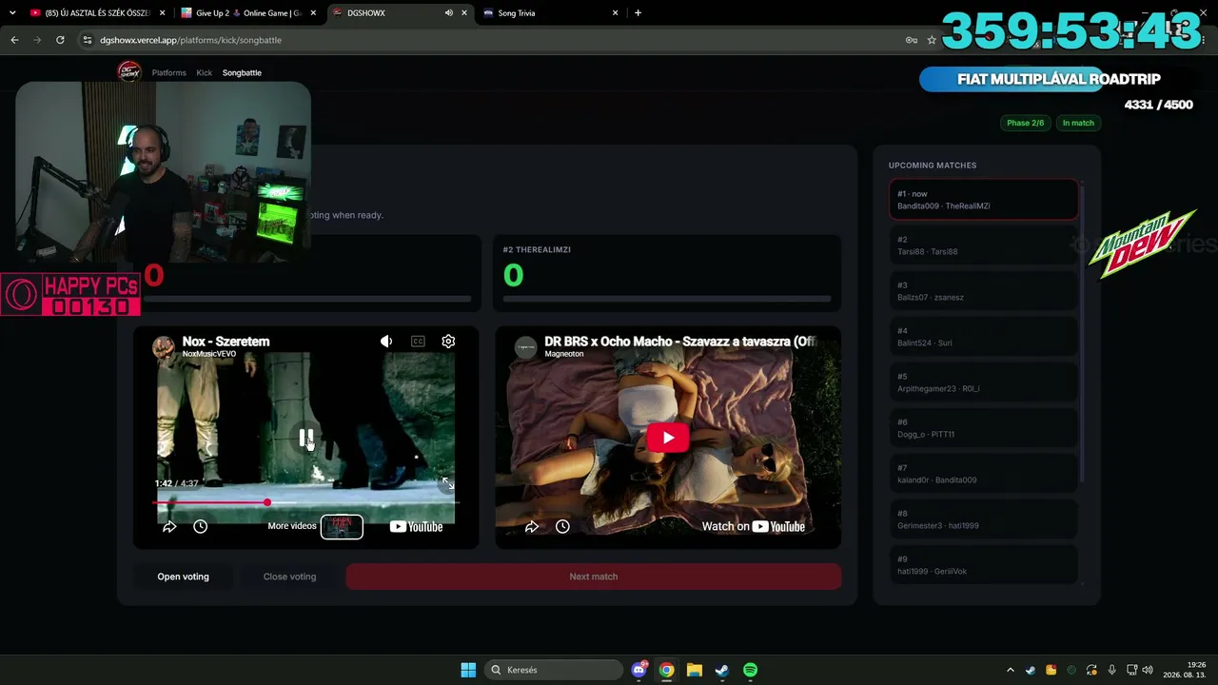Open the password manager key icon

[x=911, y=40]
